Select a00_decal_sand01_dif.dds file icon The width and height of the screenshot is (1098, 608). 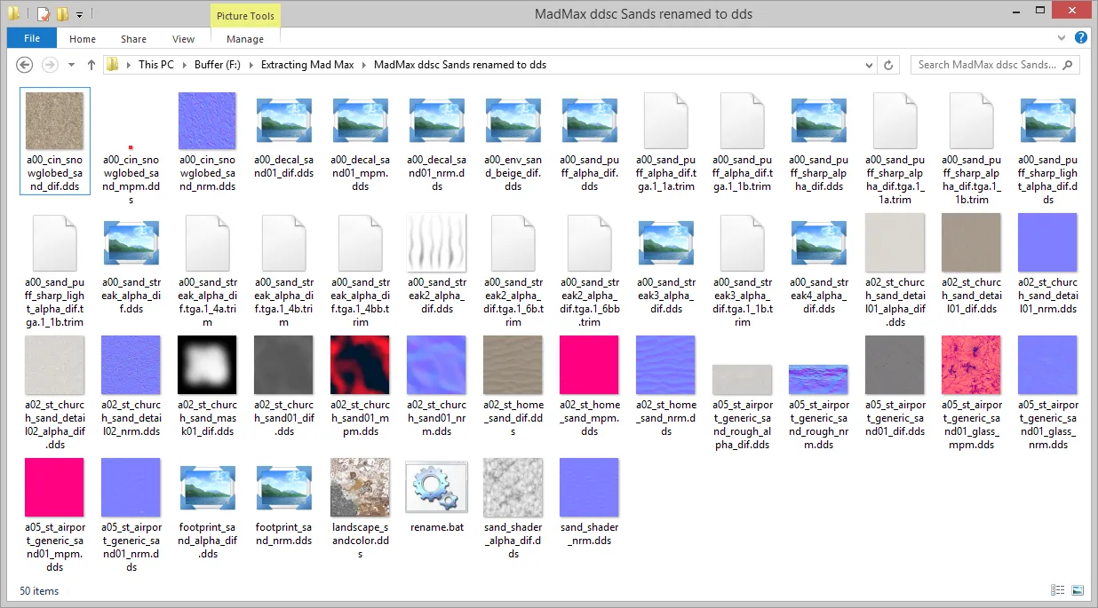(x=284, y=122)
